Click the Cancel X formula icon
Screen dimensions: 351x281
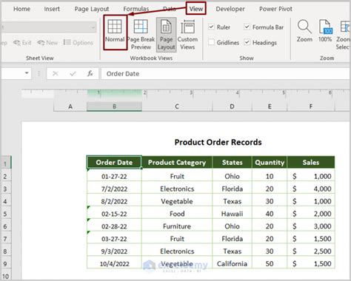click(x=56, y=73)
